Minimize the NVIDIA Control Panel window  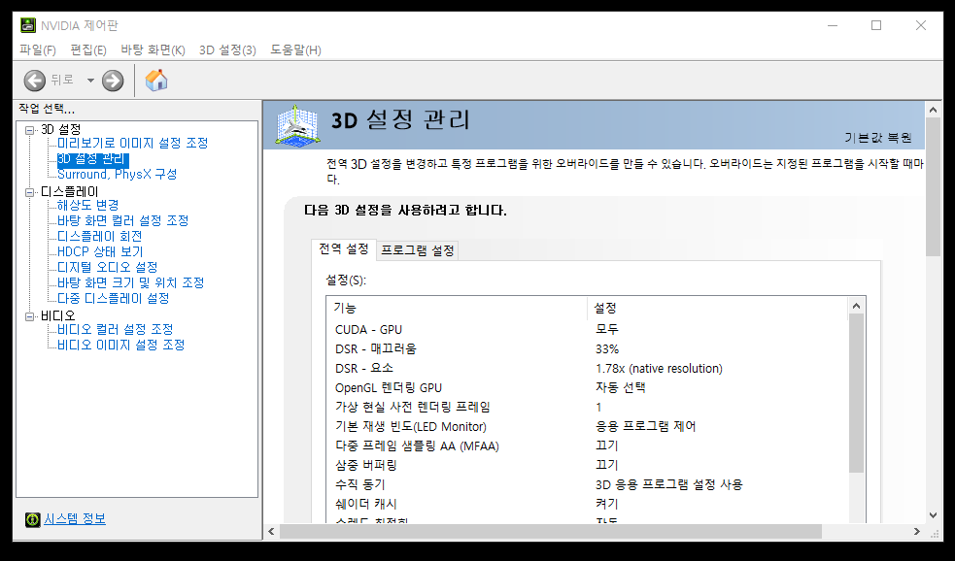point(833,25)
